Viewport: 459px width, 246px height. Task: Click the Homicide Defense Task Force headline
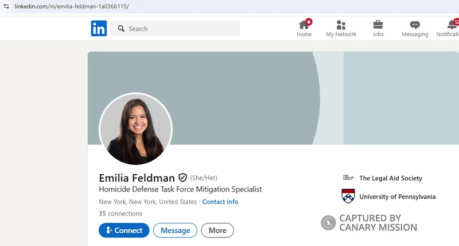tap(180, 189)
